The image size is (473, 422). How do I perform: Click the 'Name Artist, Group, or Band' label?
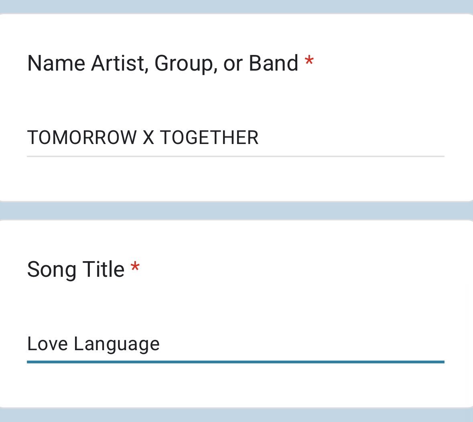tap(162, 63)
